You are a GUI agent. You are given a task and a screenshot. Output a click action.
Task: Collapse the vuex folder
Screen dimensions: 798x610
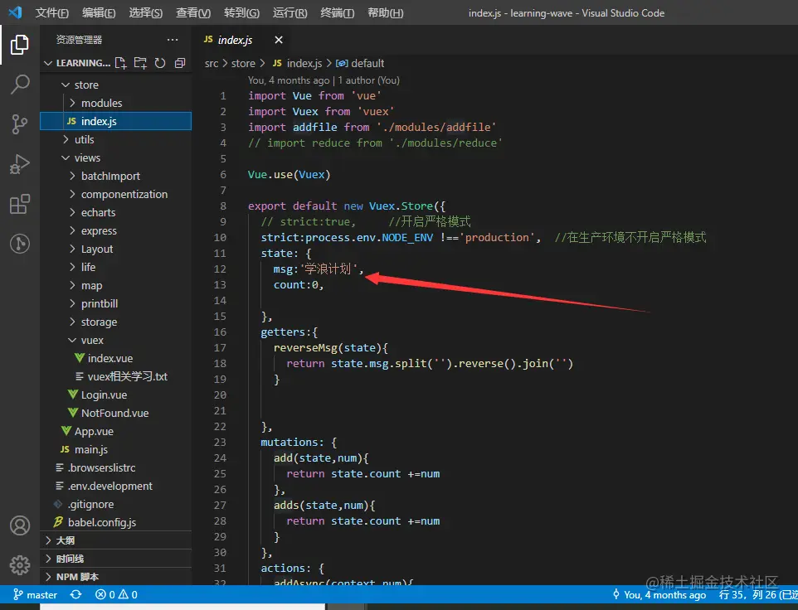tap(115, 341)
